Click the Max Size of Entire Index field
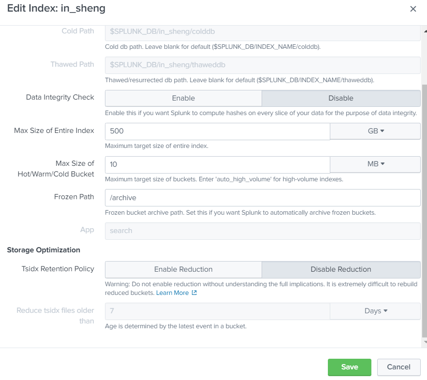This screenshot has width=427, height=380. 217,131
